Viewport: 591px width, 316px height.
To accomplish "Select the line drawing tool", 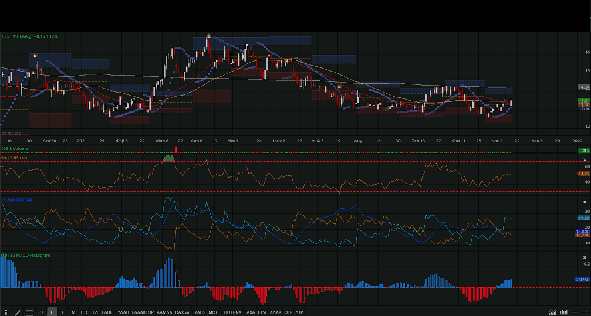I will 18,312.
